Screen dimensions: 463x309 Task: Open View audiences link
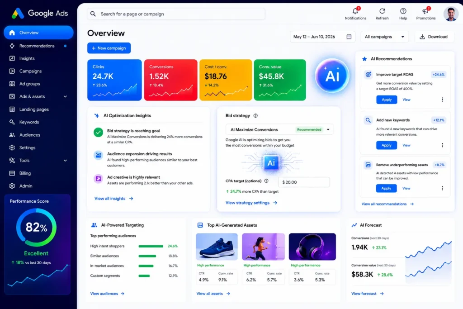pyautogui.click(x=107, y=294)
